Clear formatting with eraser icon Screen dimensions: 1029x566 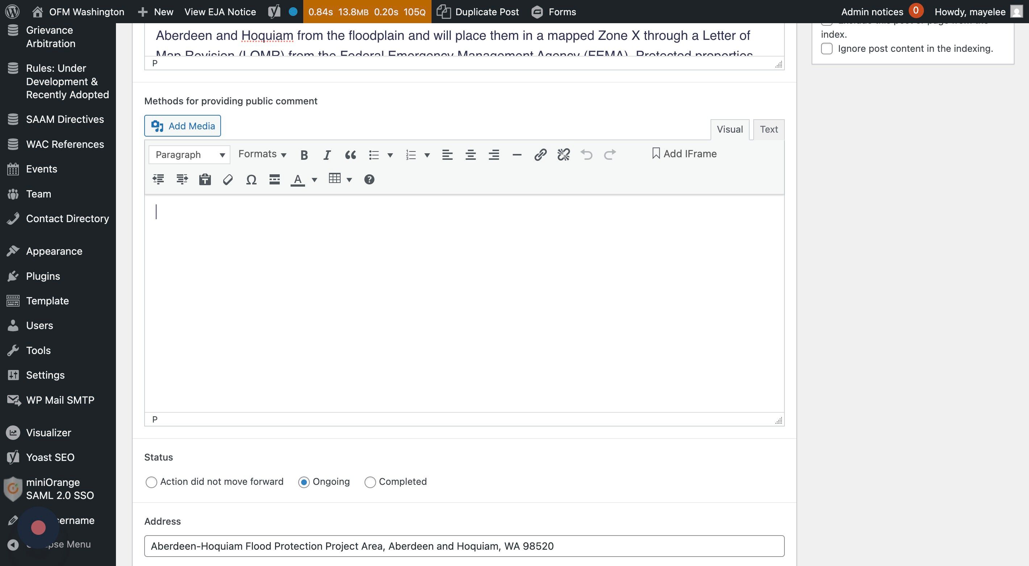(228, 180)
